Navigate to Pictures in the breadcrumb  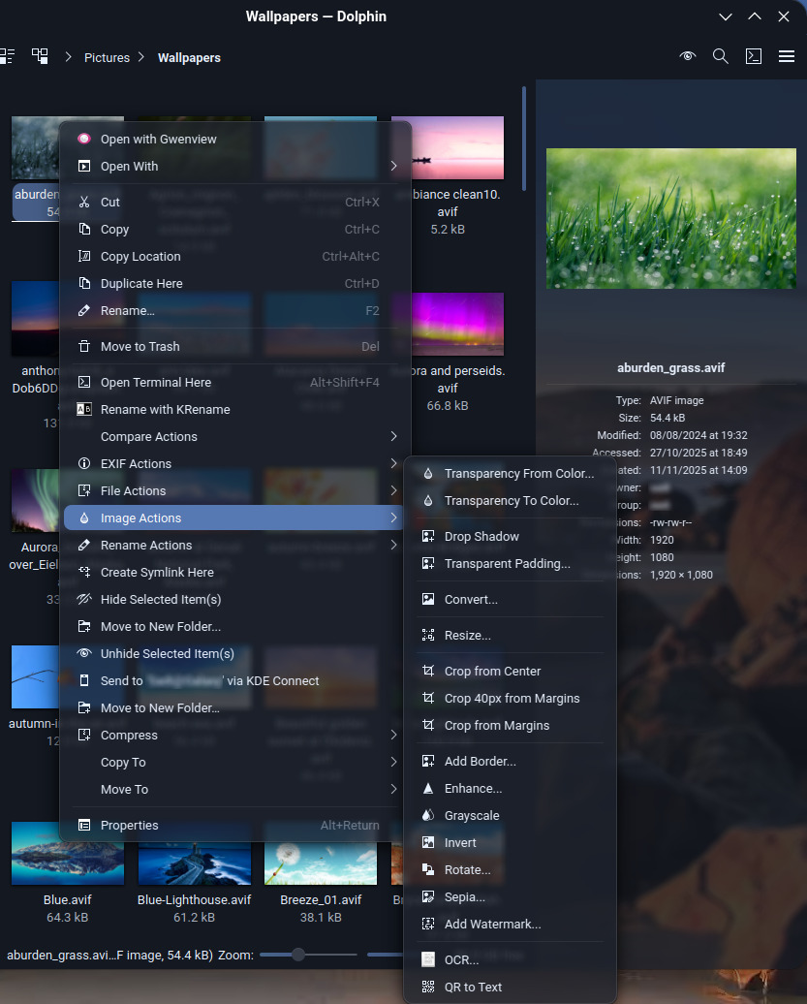click(107, 57)
